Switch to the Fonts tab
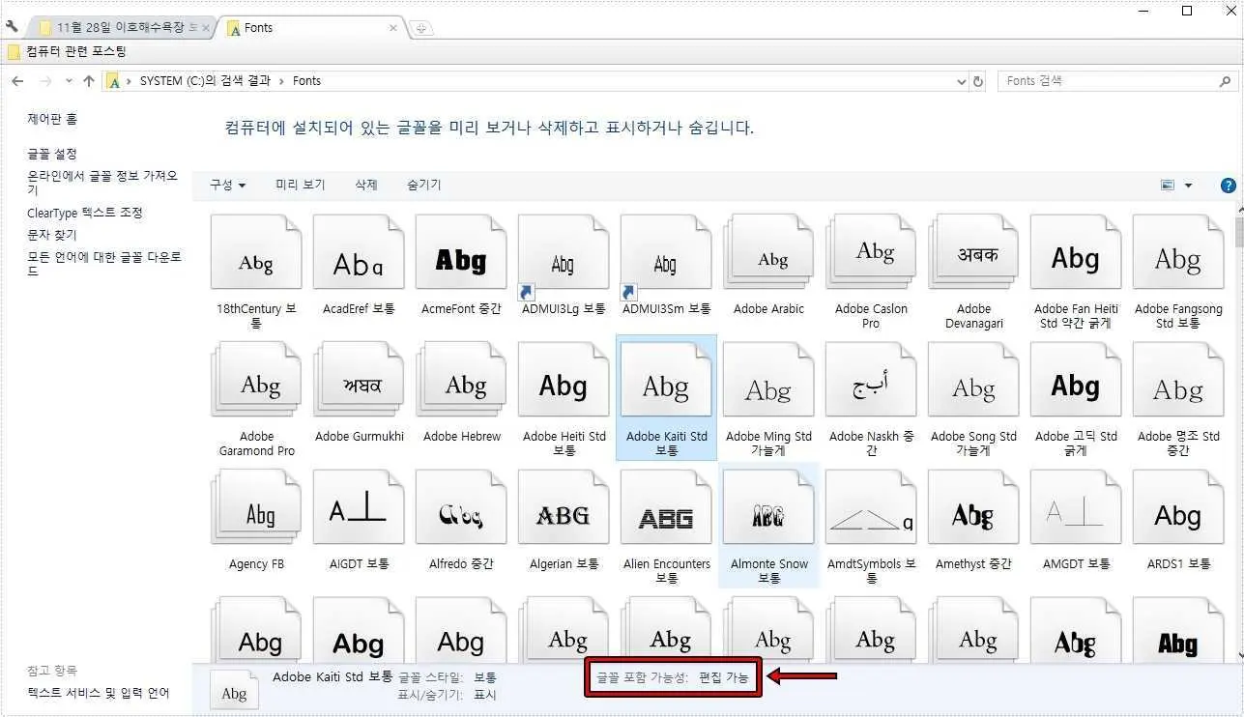This screenshot has height=717, width=1244. 309,27
